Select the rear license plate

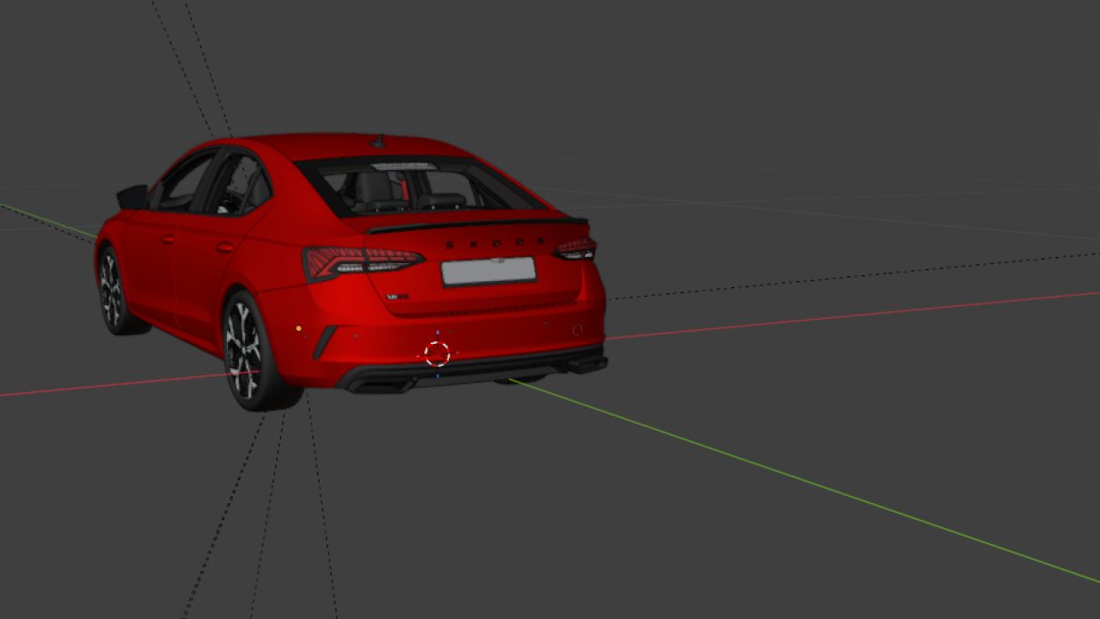(x=488, y=271)
